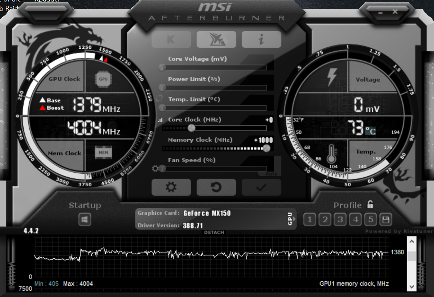434x297 pixels.
Task: Close the Afterburner window
Action: pyautogui.click(x=395, y=12)
